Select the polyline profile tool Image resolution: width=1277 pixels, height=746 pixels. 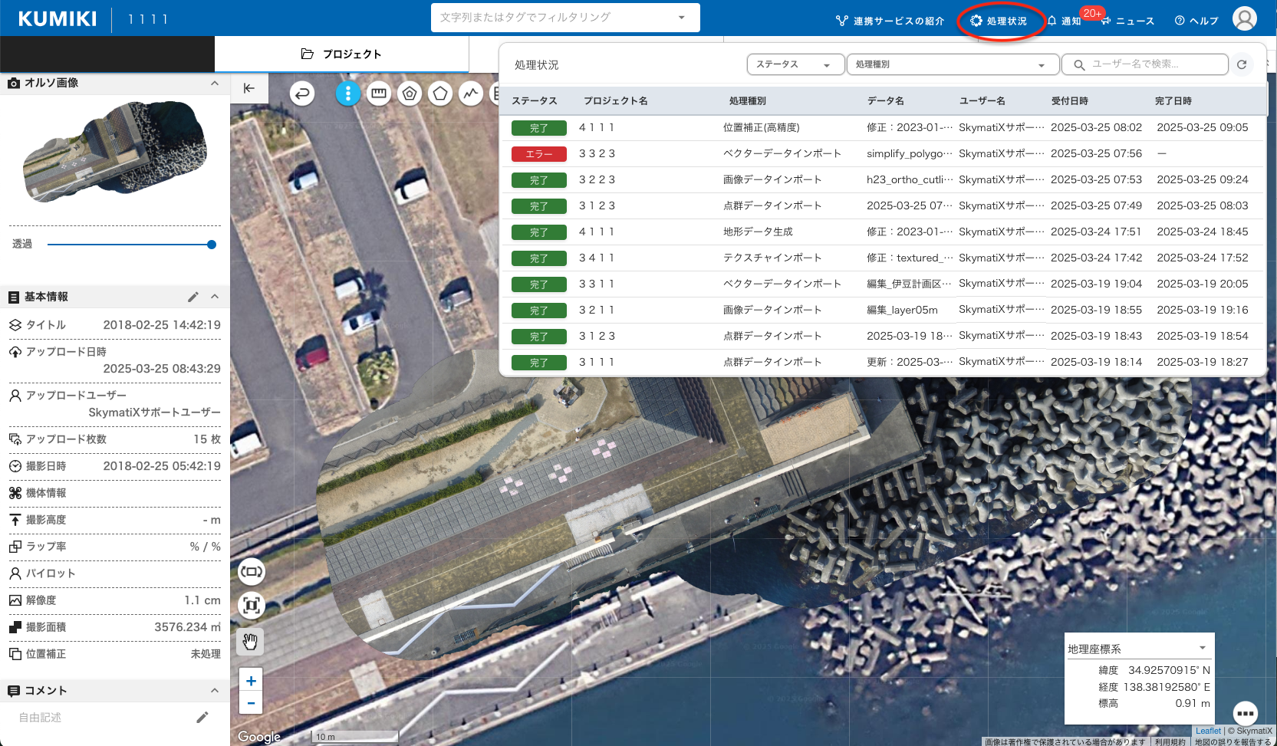(x=470, y=94)
